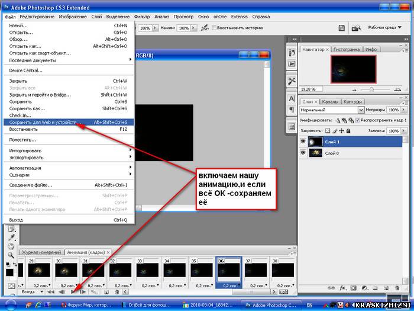Click the lock all padlock icon
The image size is (414, 311).
348,131
